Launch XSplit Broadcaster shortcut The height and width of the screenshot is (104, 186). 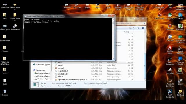(170, 92)
